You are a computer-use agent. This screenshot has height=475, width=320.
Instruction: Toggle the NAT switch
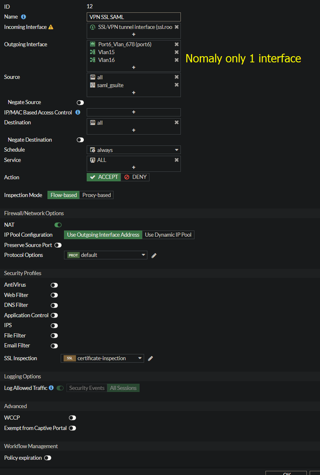[x=58, y=225]
